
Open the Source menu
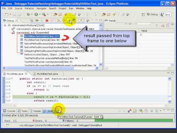(18, 8)
